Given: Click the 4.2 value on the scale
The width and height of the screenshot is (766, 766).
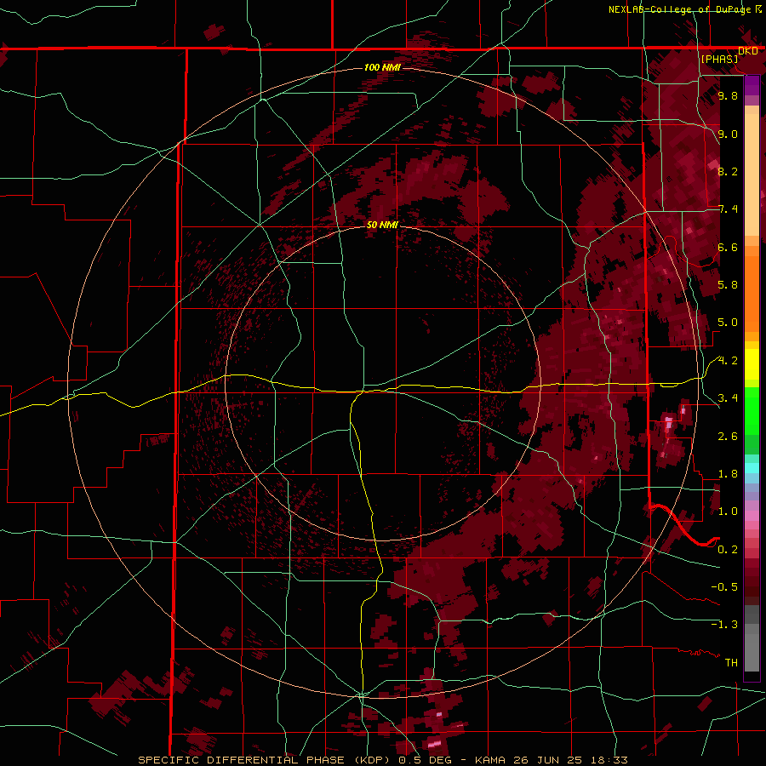Looking at the screenshot, I should [728, 361].
